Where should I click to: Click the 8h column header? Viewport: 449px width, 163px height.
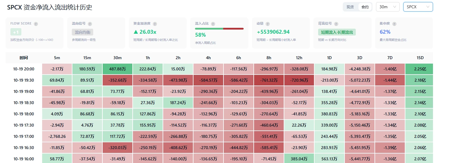pyautogui.click(x=269, y=58)
